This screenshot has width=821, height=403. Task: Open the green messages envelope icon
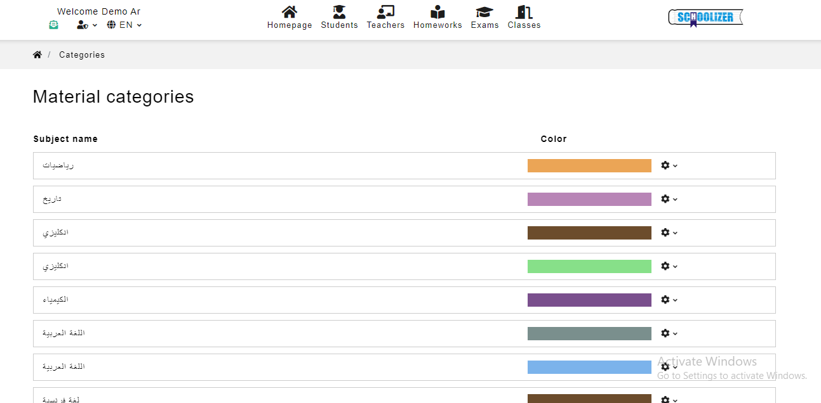54,25
